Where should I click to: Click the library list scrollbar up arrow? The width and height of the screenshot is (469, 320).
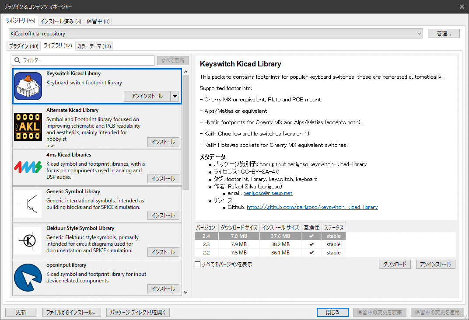[186, 72]
